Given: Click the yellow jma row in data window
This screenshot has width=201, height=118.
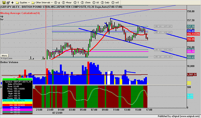Looking at the screenshot, I should pyautogui.click(x=17, y=103).
